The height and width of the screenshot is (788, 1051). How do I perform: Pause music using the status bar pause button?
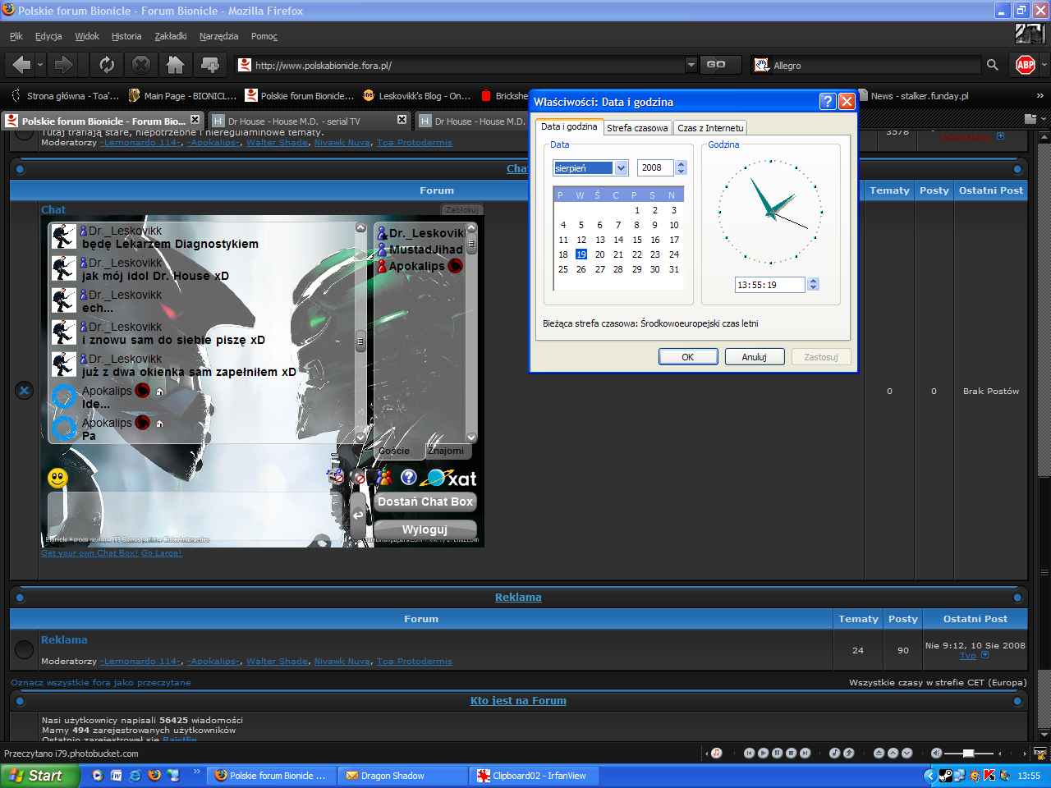coord(777,753)
